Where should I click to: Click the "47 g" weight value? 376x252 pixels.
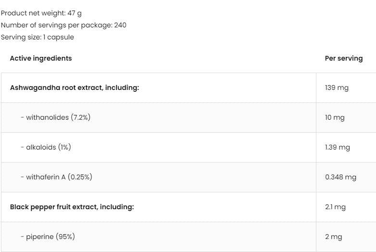pos(75,13)
